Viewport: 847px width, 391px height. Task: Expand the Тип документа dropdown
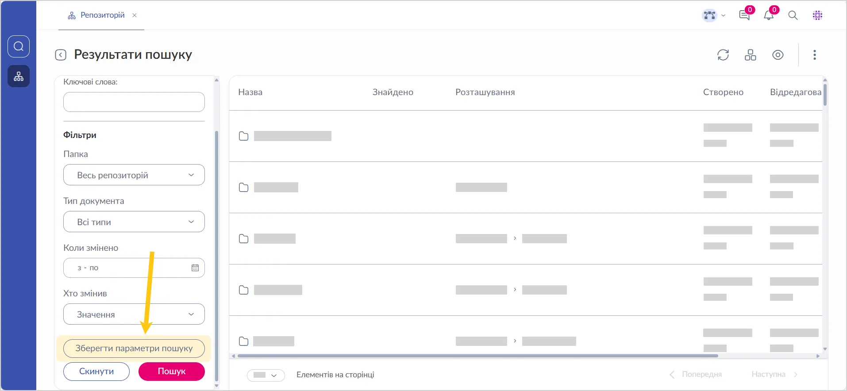[x=134, y=222]
